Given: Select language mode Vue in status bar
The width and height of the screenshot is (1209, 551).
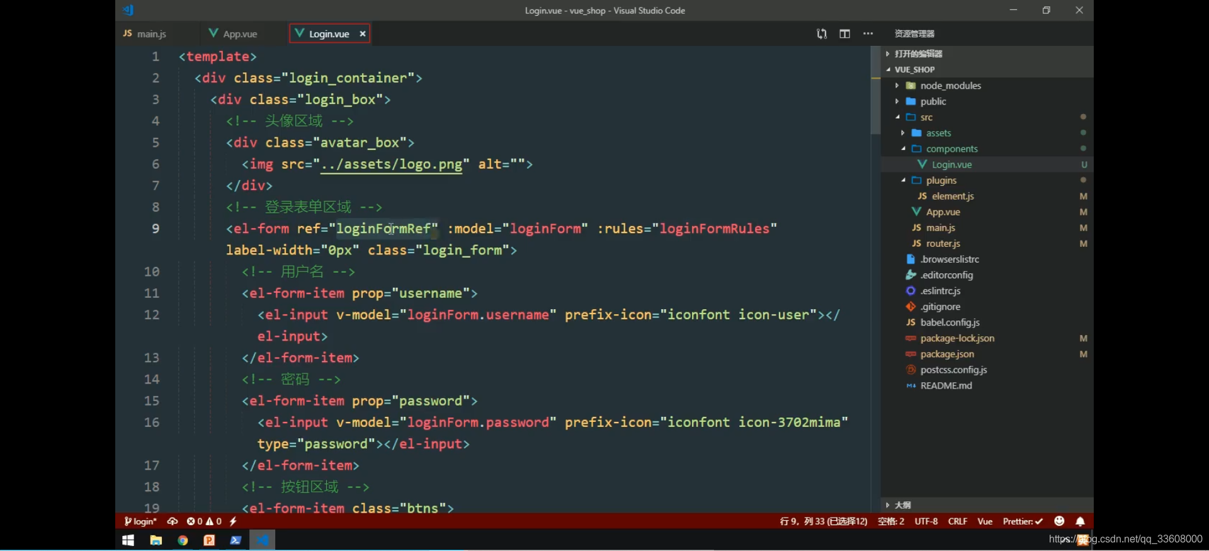Looking at the screenshot, I should [x=985, y=521].
